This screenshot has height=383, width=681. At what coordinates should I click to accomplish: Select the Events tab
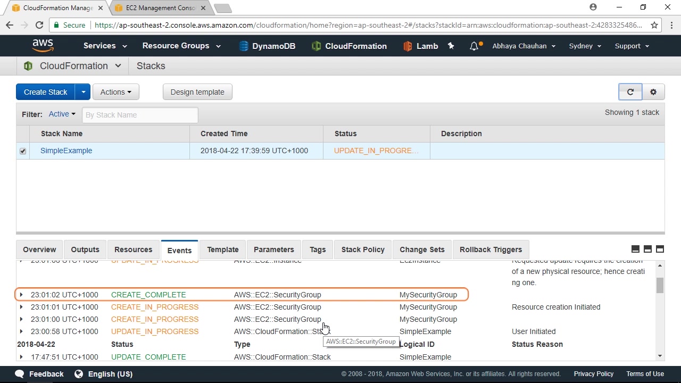(x=179, y=250)
